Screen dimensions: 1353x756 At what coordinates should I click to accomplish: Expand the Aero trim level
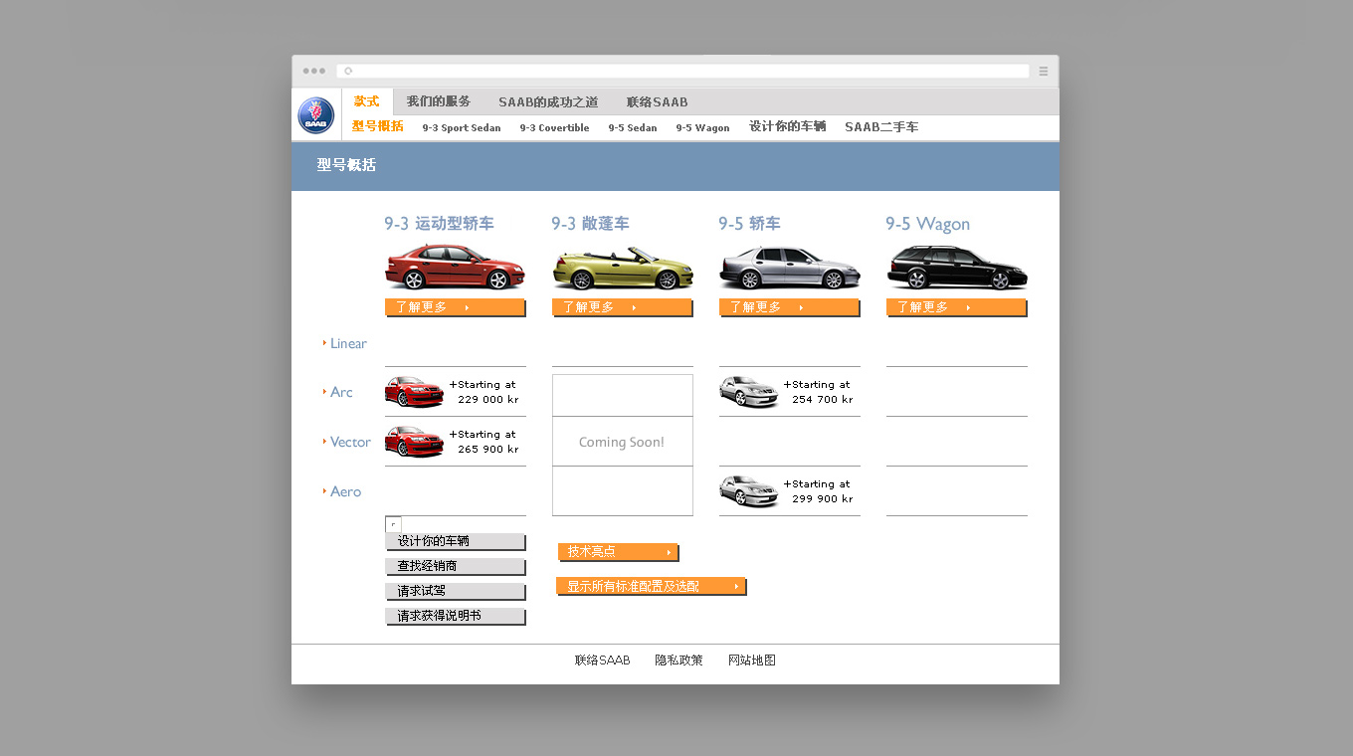pyautogui.click(x=344, y=492)
